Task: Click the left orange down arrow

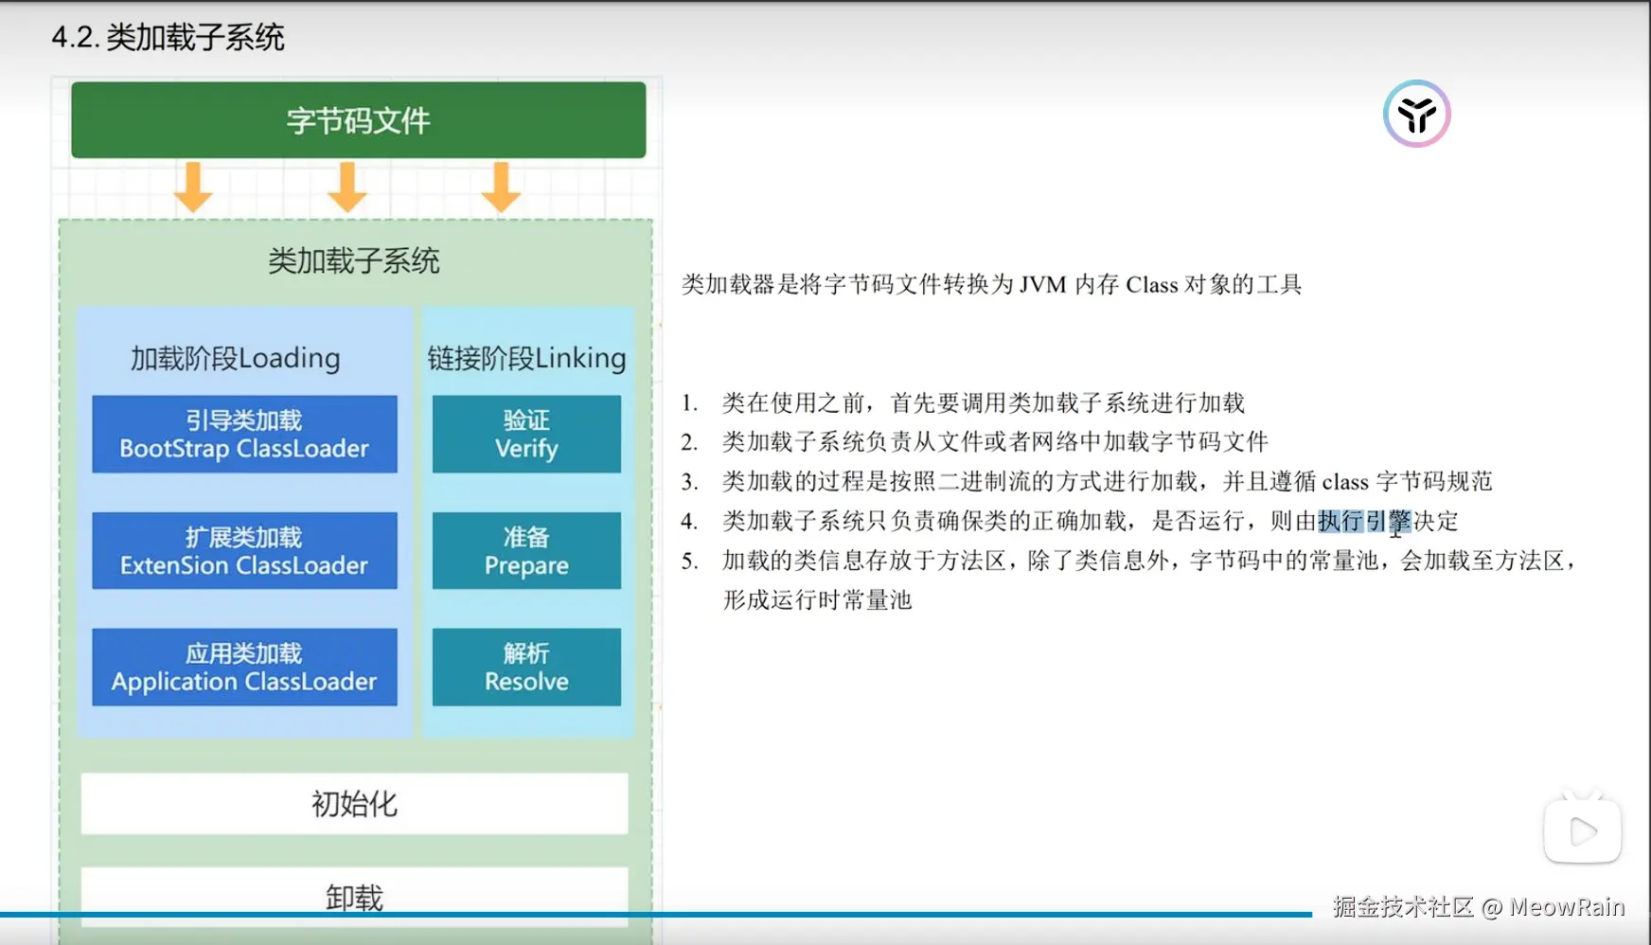Action: click(x=193, y=187)
